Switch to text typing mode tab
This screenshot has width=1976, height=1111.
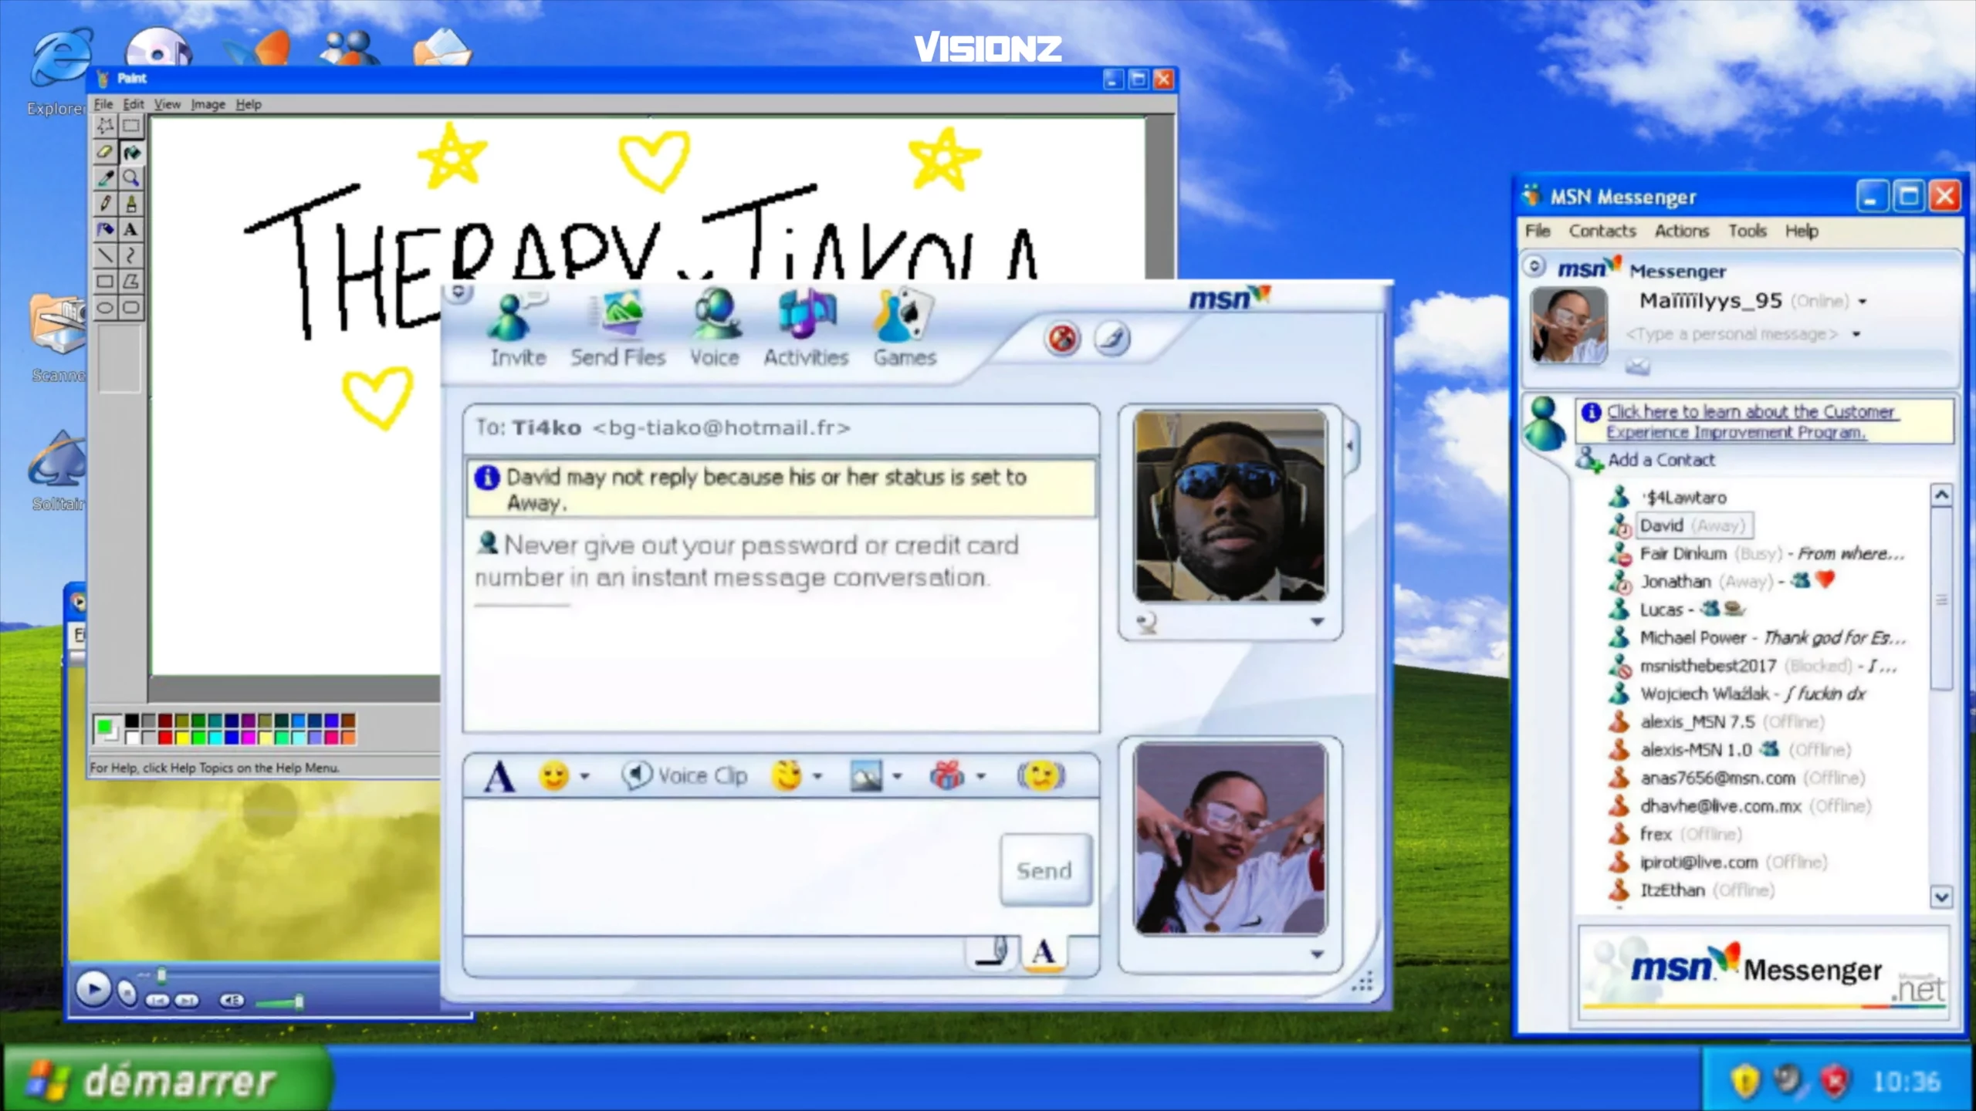pos(1044,952)
